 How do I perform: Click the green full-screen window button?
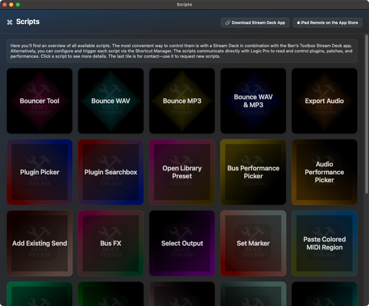[18, 4]
